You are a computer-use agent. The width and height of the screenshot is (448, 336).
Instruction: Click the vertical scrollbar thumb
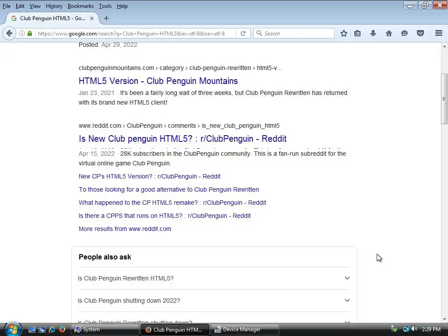(444, 99)
